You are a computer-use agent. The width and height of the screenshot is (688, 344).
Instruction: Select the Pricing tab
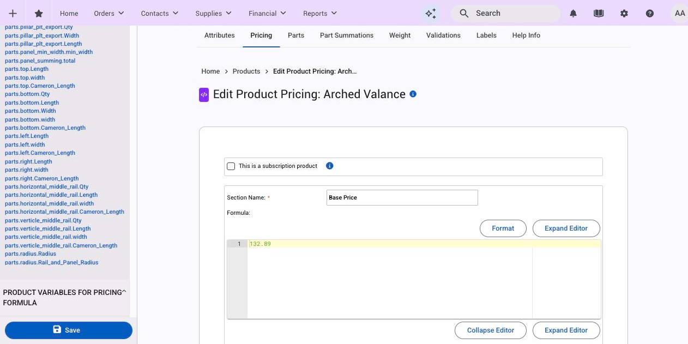click(x=261, y=35)
